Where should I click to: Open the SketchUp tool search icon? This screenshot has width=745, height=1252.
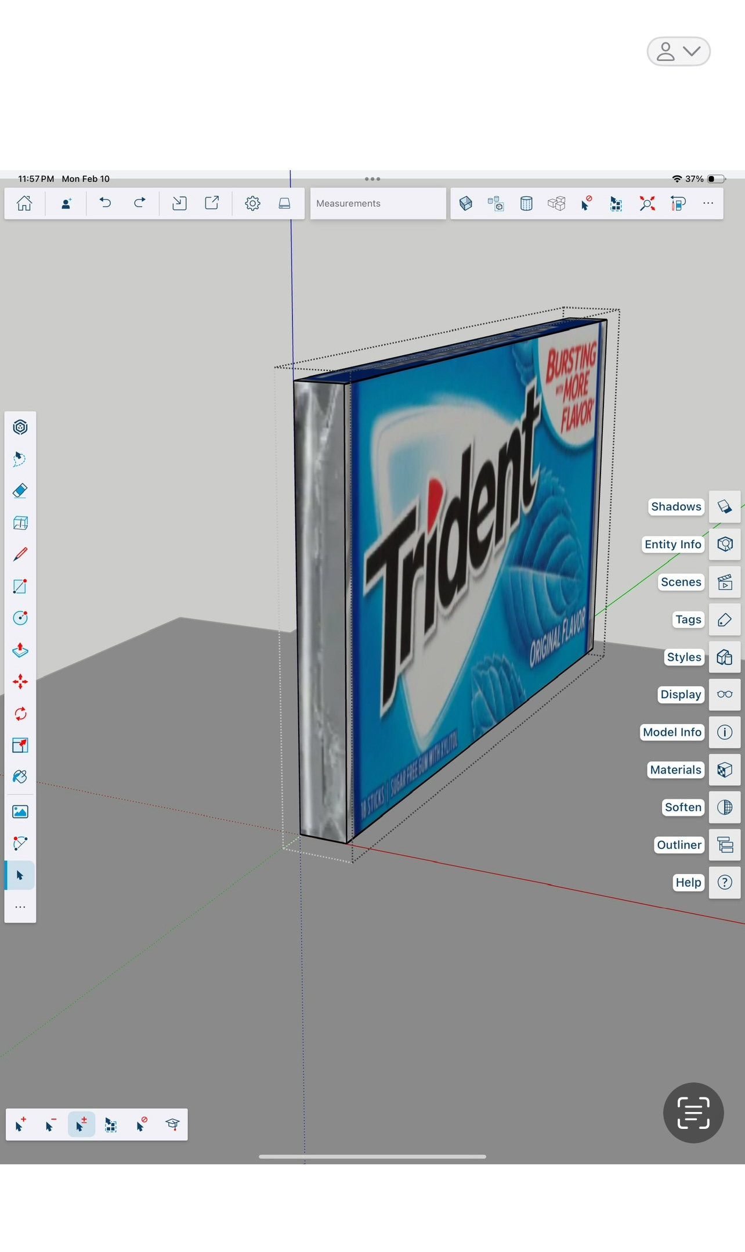tap(20, 427)
